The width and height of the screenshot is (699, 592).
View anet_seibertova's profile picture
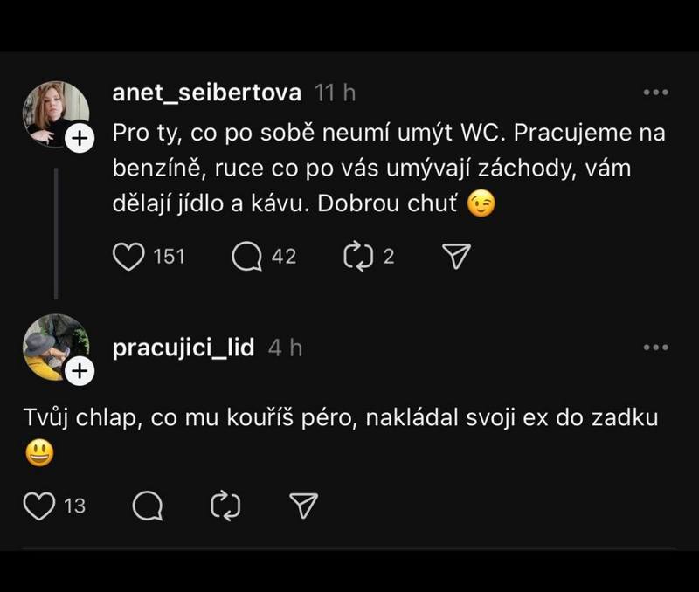pos(56,112)
